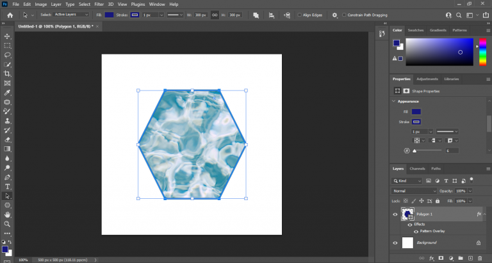
Task: Collapse the Appearance section
Action: point(394,101)
